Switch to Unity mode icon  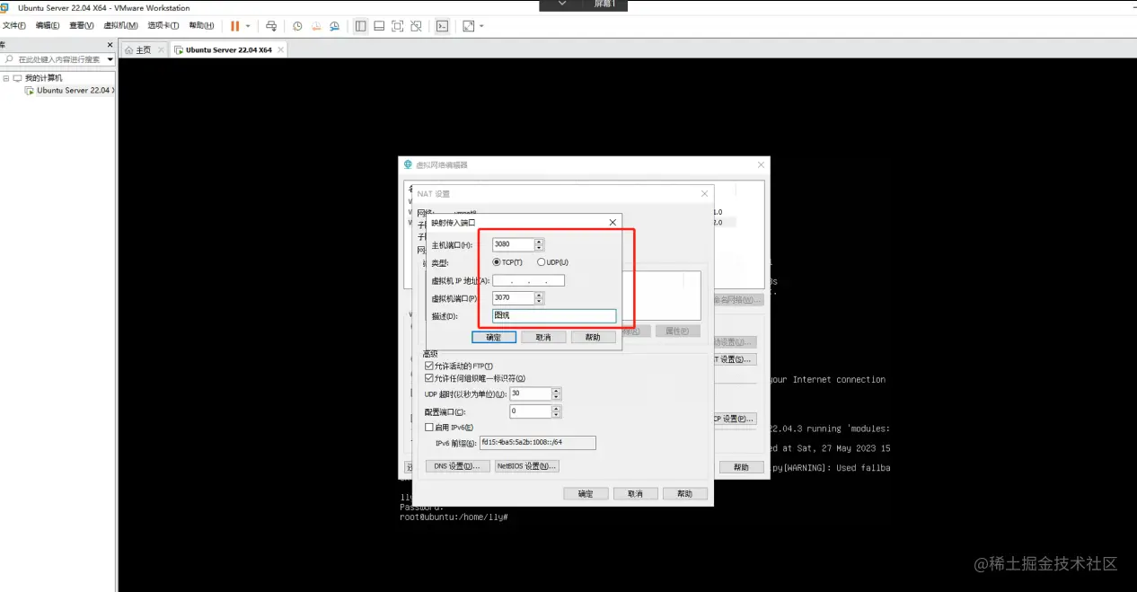tap(417, 26)
